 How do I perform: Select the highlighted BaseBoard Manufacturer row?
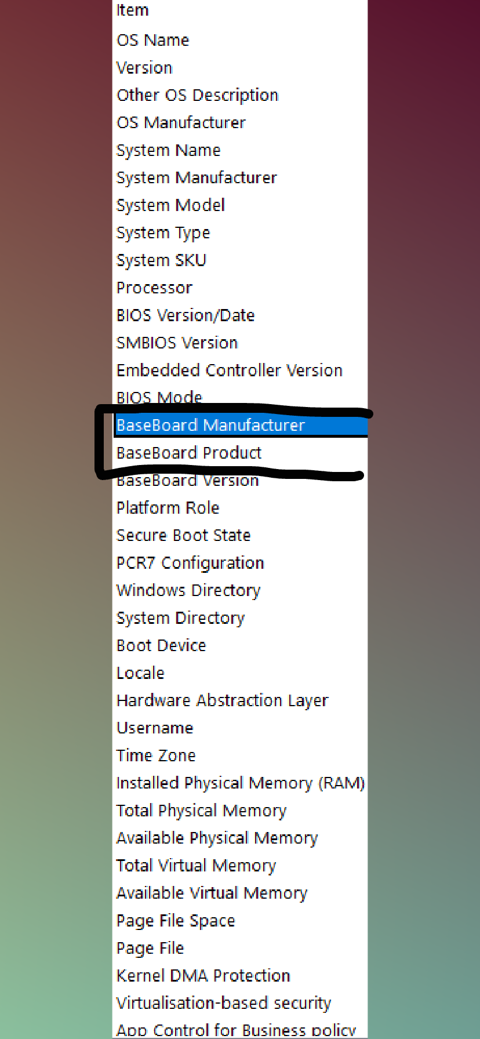coord(239,425)
